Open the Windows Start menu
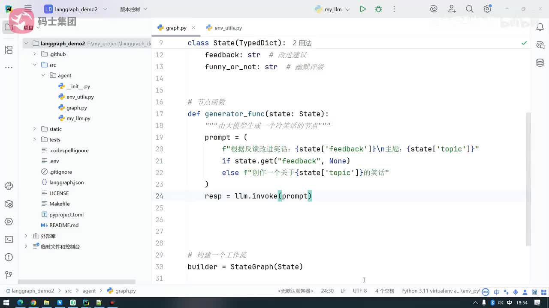Image resolution: width=549 pixels, height=308 pixels. pyautogui.click(x=6, y=303)
